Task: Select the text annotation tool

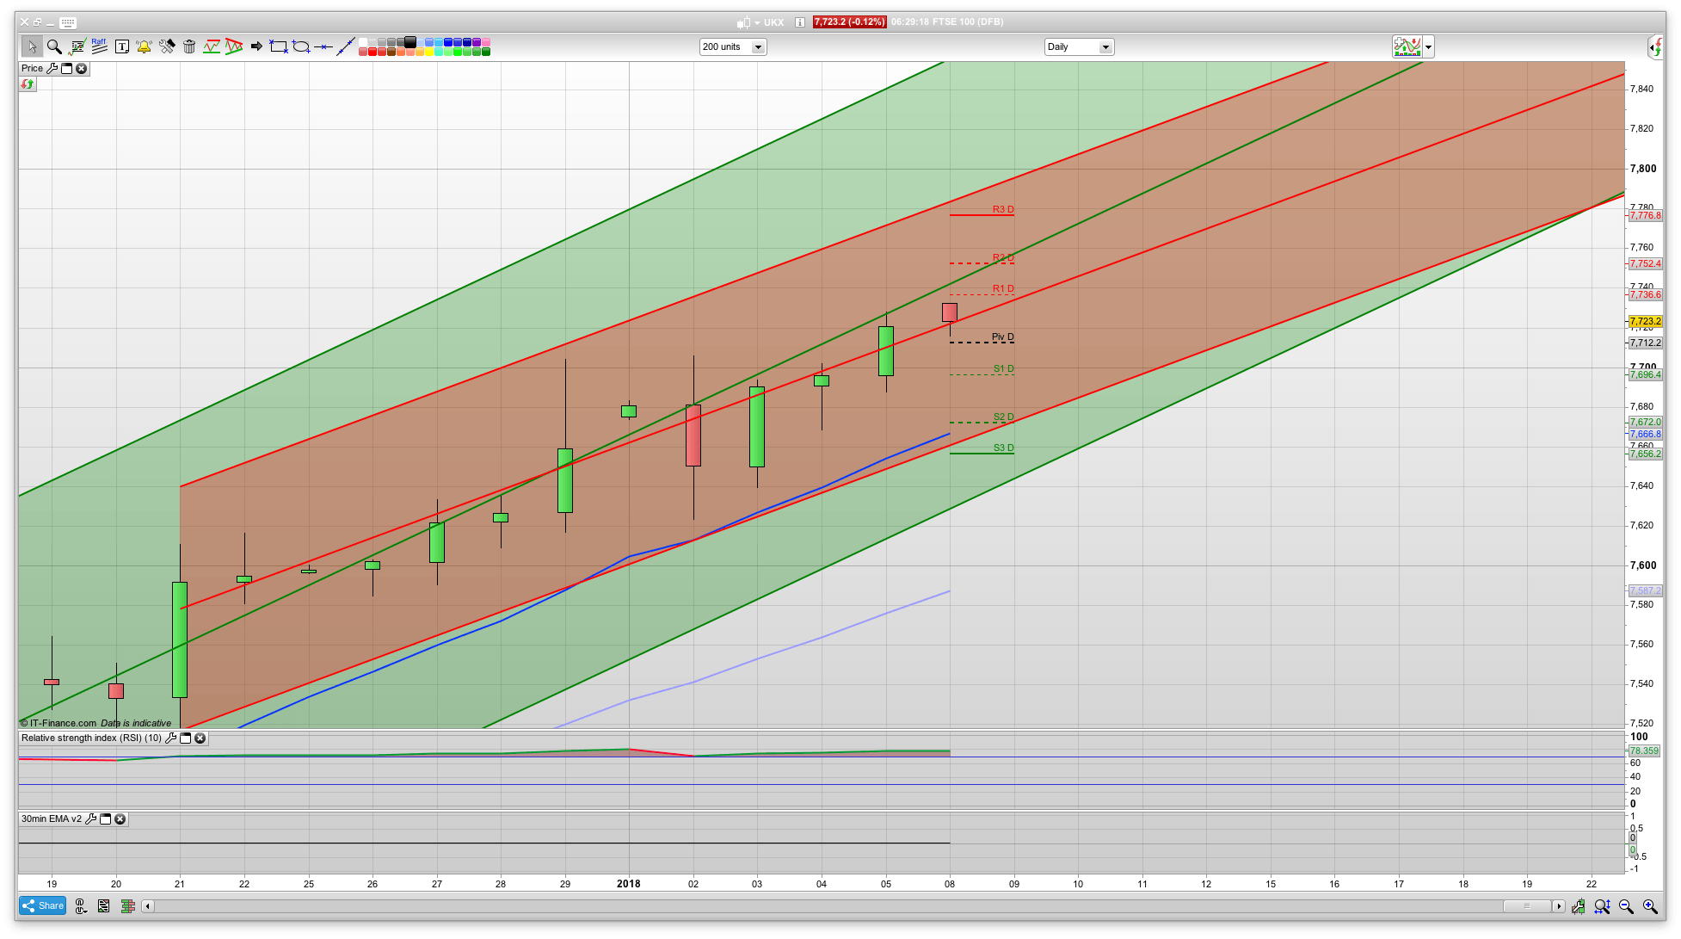Action: tap(122, 46)
